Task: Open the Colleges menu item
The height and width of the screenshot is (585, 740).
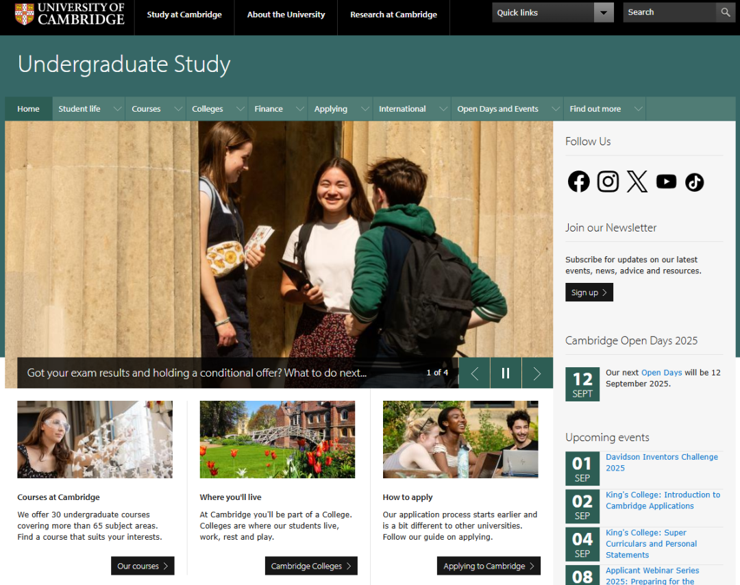Action: (x=208, y=109)
